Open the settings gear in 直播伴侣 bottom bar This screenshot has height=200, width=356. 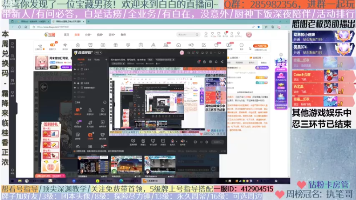(207, 142)
